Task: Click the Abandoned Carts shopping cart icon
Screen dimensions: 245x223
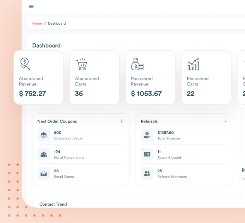Action: pyautogui.click(x=81, y=64)
